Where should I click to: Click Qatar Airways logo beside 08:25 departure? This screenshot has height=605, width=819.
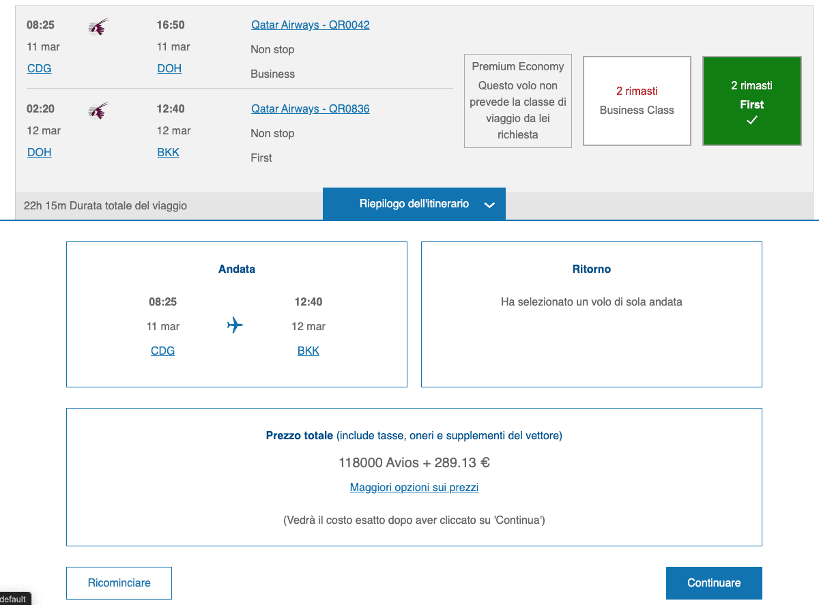pyautogui.click(x=99, y=27)
